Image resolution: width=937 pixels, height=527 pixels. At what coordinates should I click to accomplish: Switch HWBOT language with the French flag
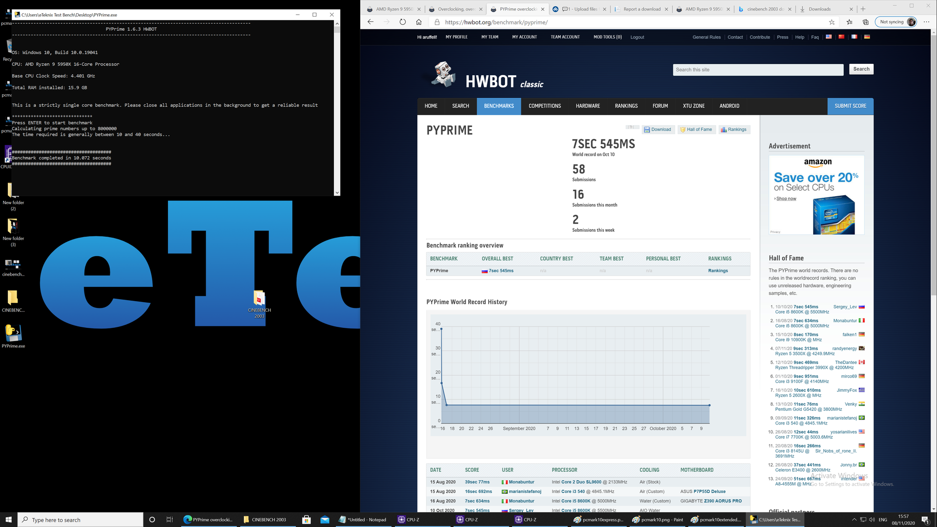coord(854,37)
